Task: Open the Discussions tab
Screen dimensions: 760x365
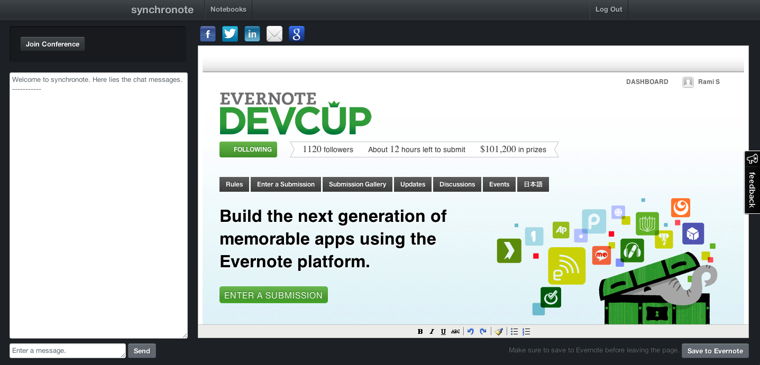Action: pos(457,184)
